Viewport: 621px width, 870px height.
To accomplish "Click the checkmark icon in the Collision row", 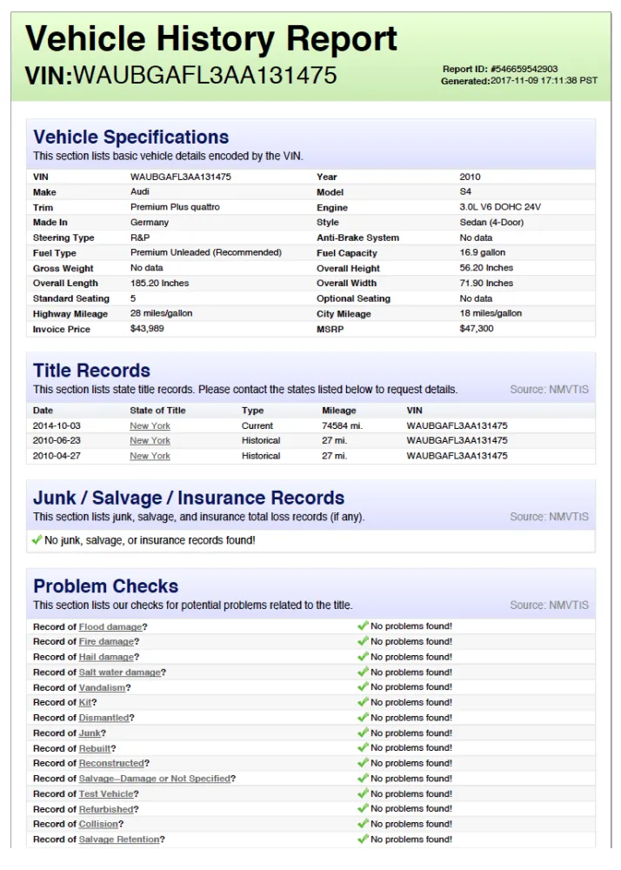I will tap(364, 824).
